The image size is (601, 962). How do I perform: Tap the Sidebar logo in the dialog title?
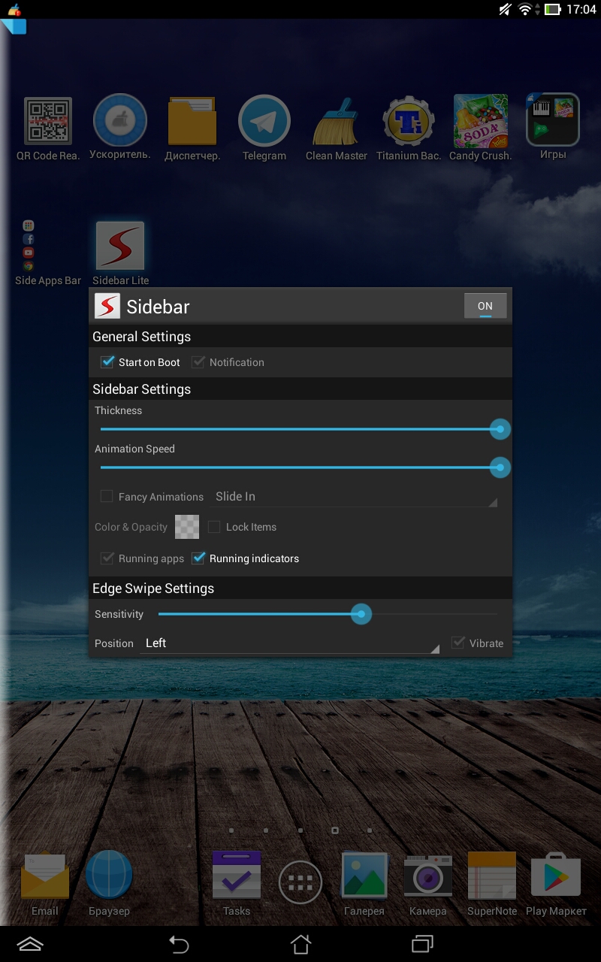click(107, 306)
